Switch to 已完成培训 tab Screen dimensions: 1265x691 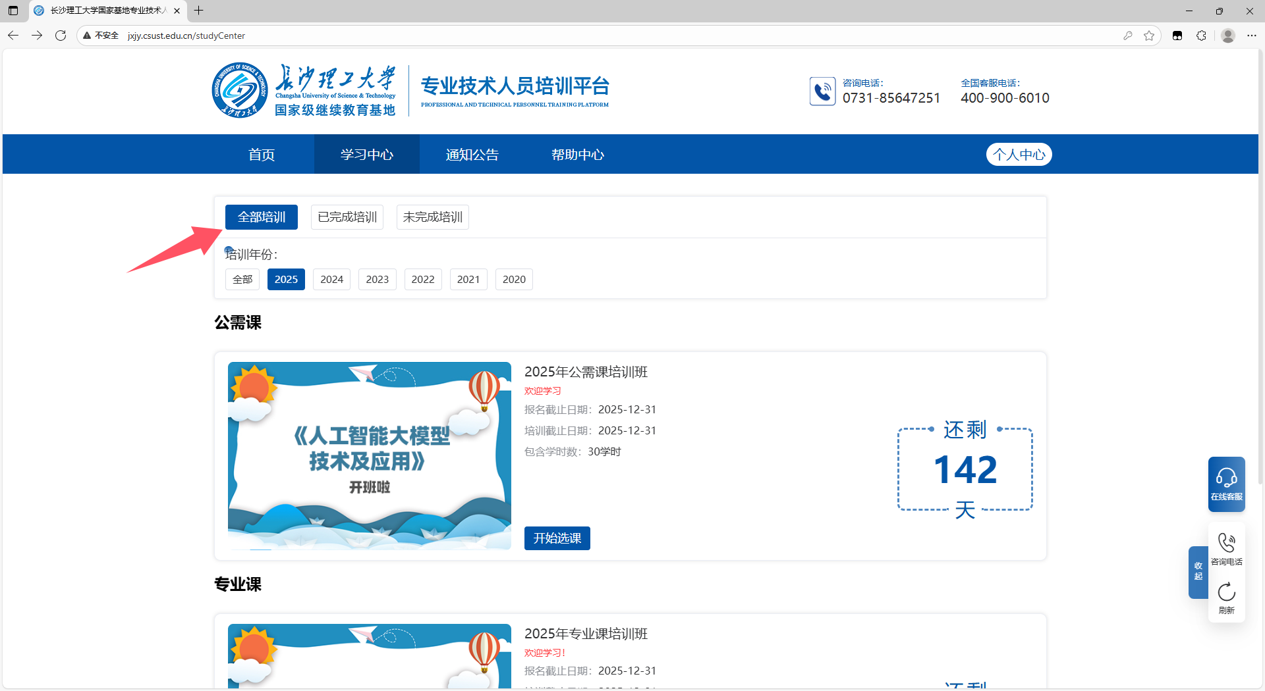(x=347, y=217)
